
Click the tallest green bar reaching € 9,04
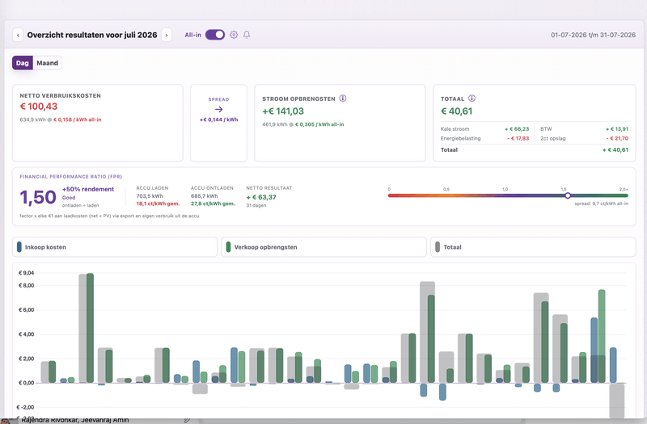(90, 328)
